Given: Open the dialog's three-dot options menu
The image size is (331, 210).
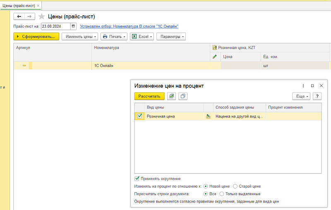Looking at the screenshot, I should 303,86.
